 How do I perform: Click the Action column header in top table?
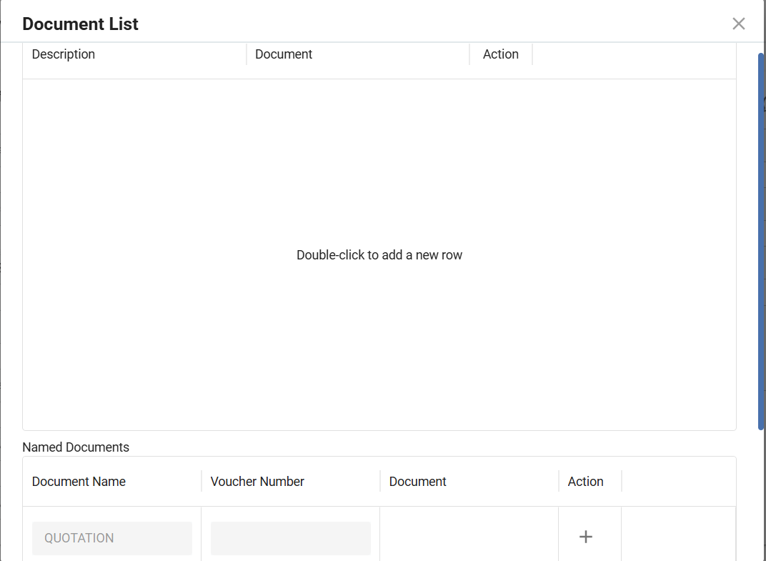pyautogui.click(x=500, y=54)
